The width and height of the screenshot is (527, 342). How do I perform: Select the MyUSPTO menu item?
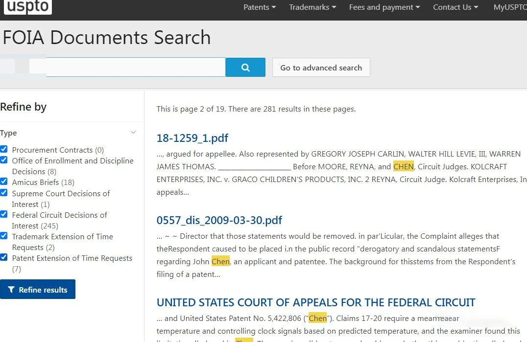[510, 7]
